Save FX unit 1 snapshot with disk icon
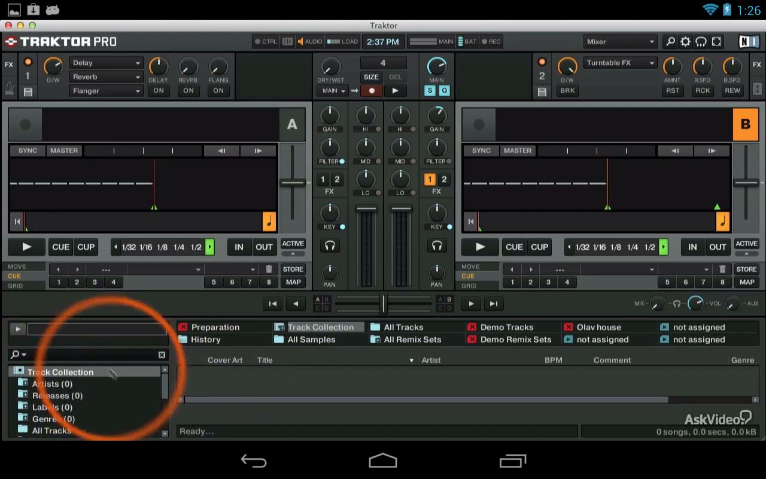The height and width of the screenshot is (479, 766). [28, 92]
